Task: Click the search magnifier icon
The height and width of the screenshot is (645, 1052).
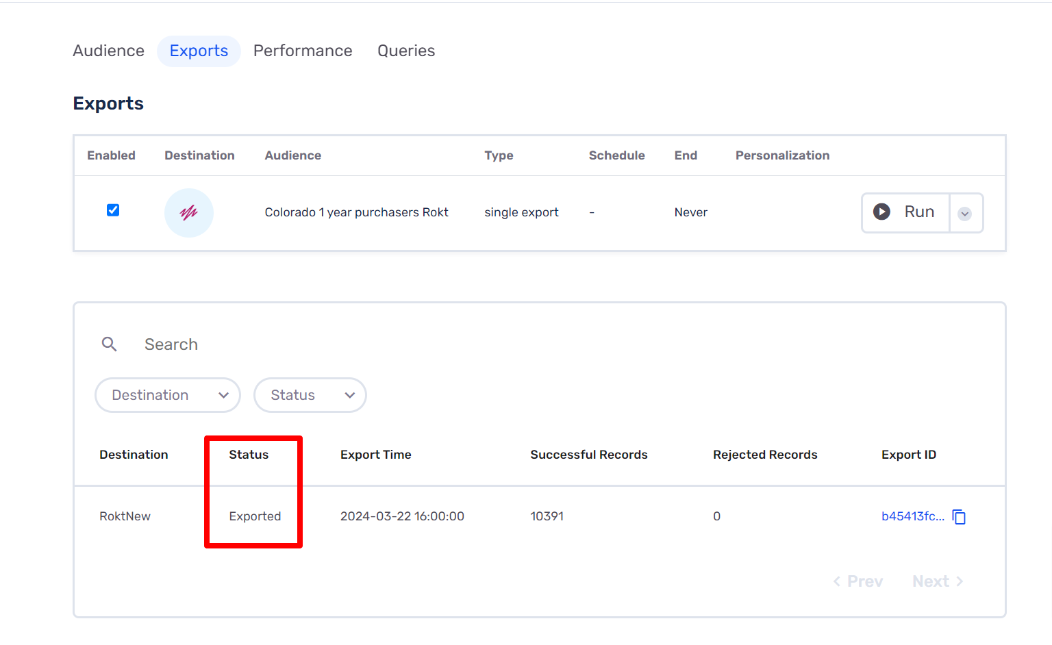Action: click(x=110, y=344)
